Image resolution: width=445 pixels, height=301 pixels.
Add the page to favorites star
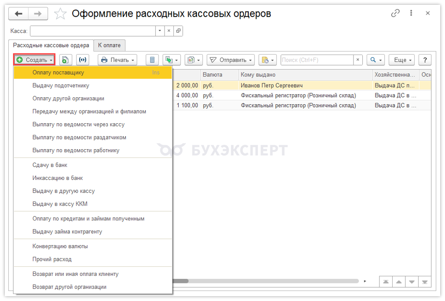click(x=60, y=14)
